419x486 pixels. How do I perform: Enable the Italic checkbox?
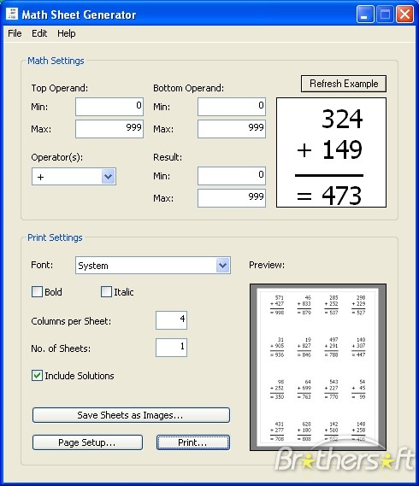(106, 292)
